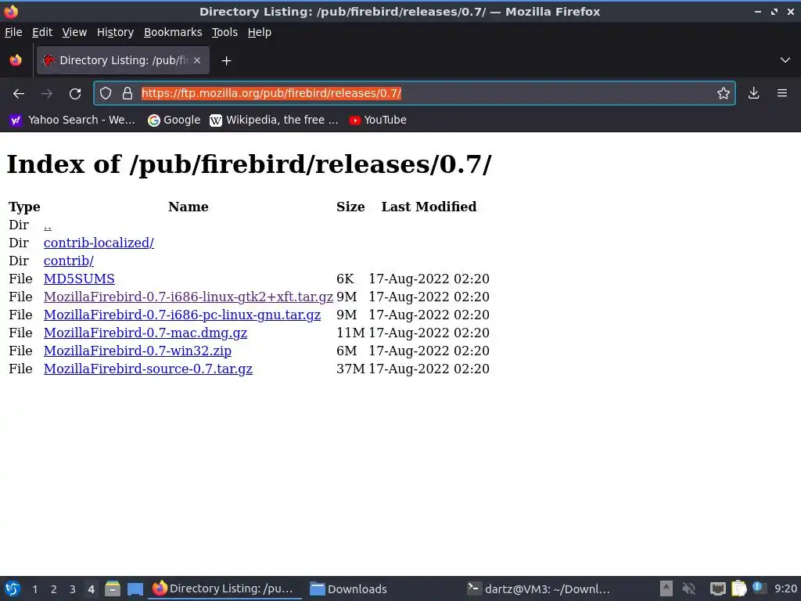The width and height of the screenshot is (801, 601).
Task: Open update notifier tray icon
Action: click(x=759, y=588)
